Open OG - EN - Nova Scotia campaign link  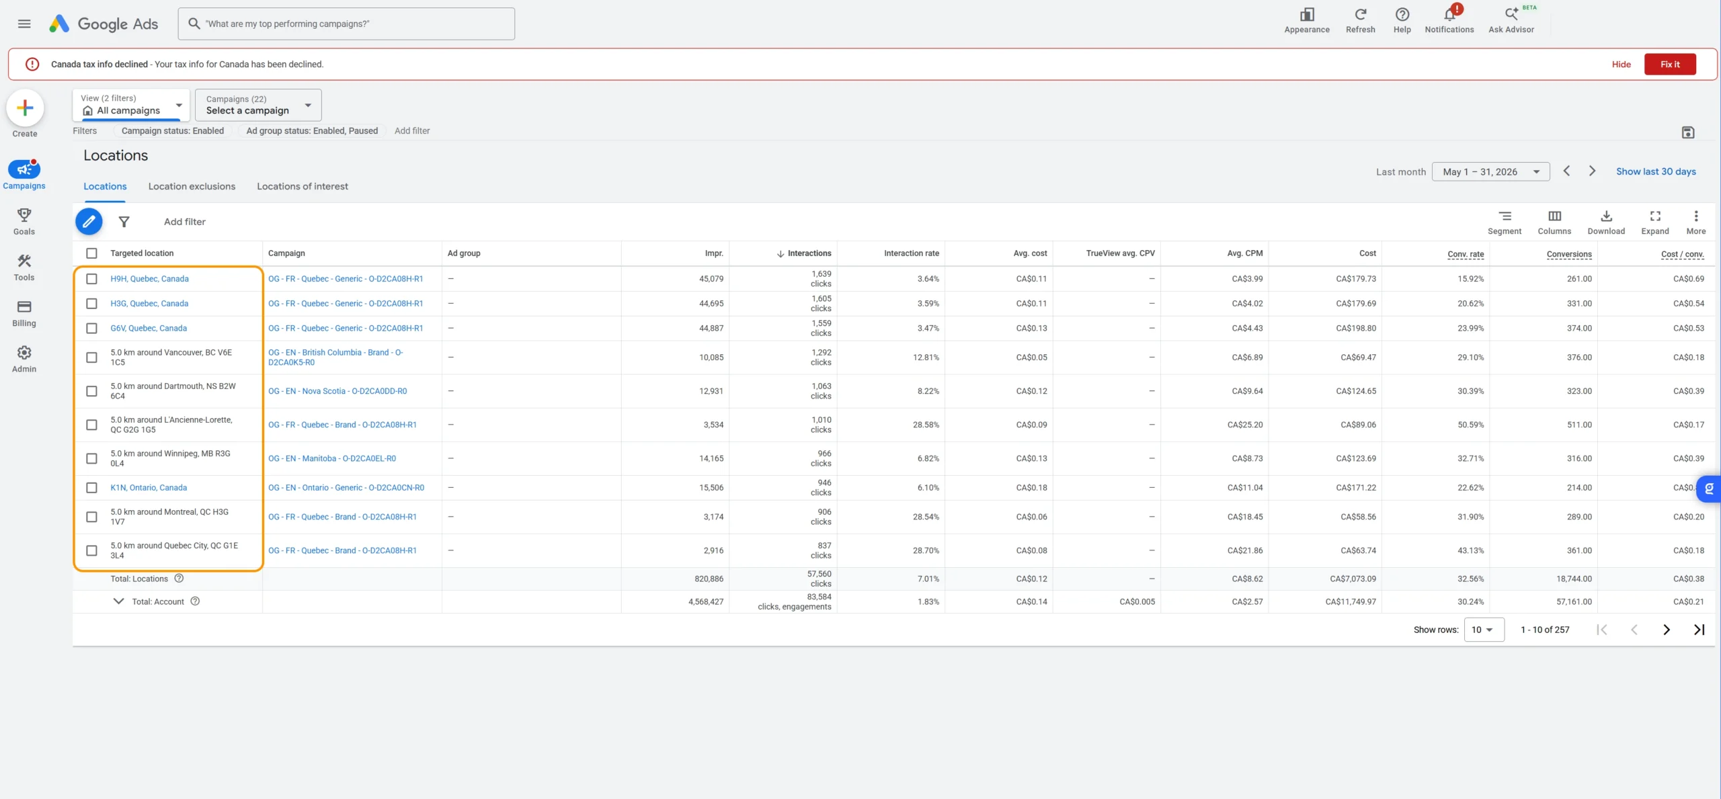337,391
